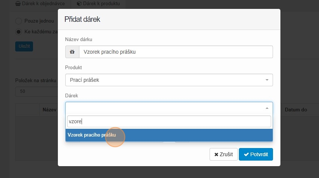The image size is (319, 178).
Task: Click the gift icon beside Název dárku field
Action: (x=72, y=52)
